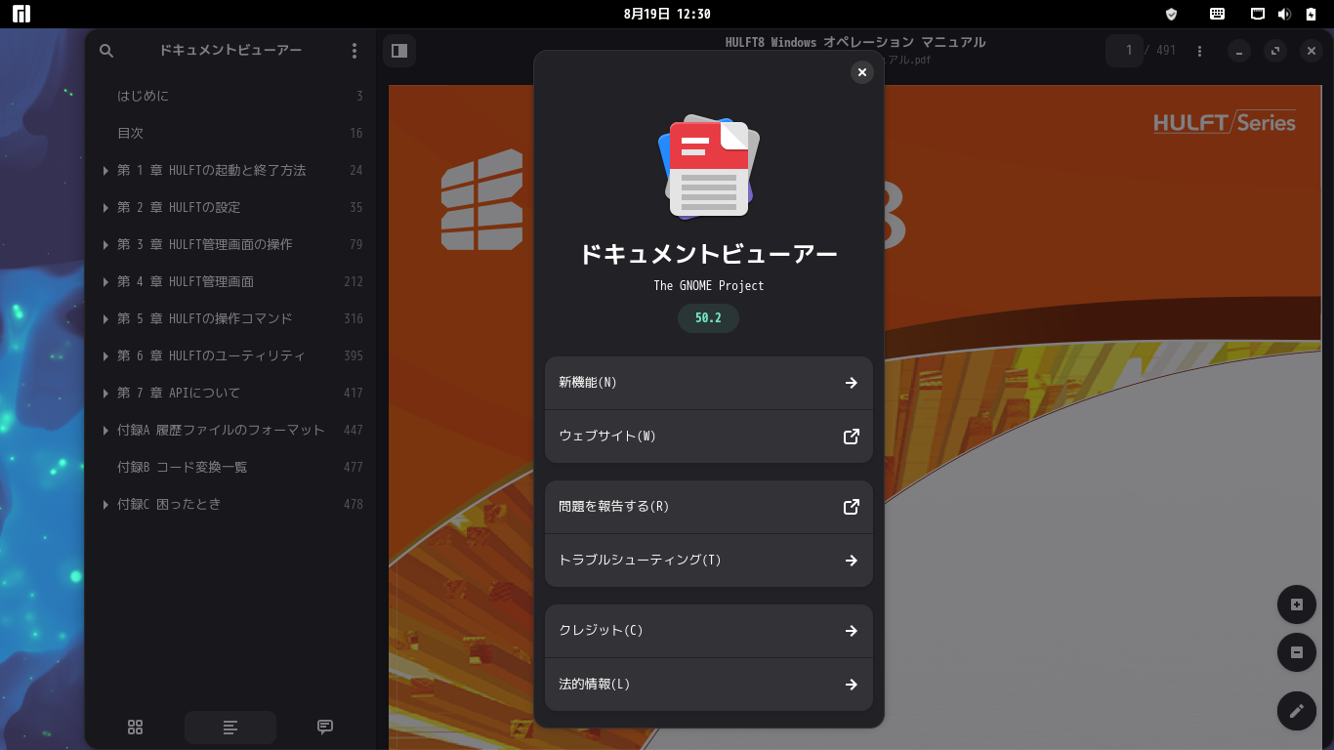The width and height of the screenshot is (1334, 750).
Task: Select the はじめに outline entry
Action: [230, 96]
